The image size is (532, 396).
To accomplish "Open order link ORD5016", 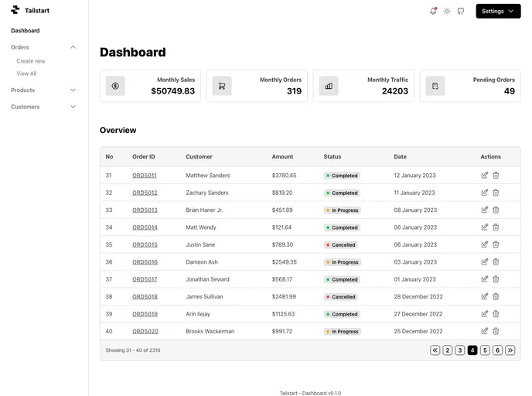I will pyautogui.click(x=145, y=262).
